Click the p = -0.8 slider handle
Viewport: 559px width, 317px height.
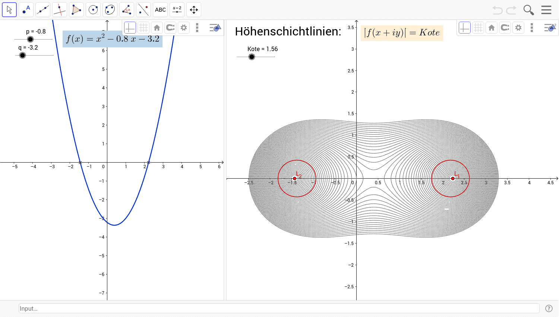[31, 39]
